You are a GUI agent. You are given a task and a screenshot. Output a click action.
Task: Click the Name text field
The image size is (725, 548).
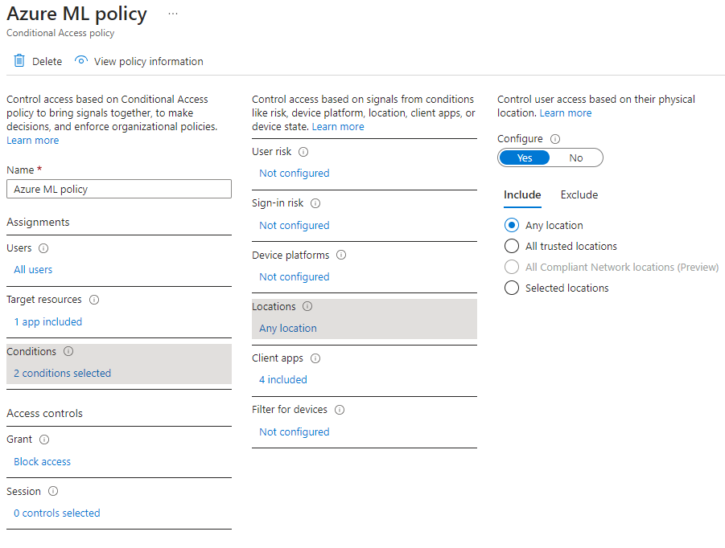(x=119, y=190)
